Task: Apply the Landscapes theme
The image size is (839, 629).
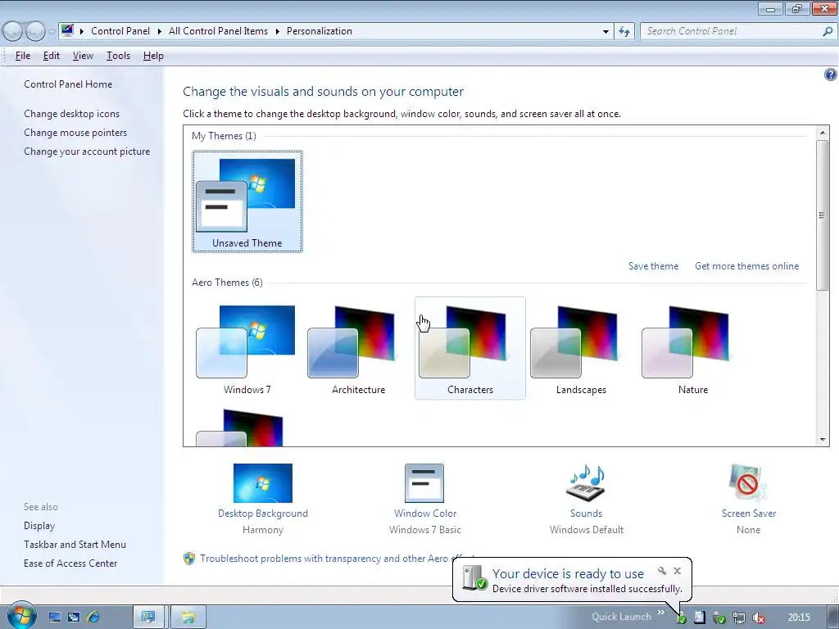Action: point(582,348)
